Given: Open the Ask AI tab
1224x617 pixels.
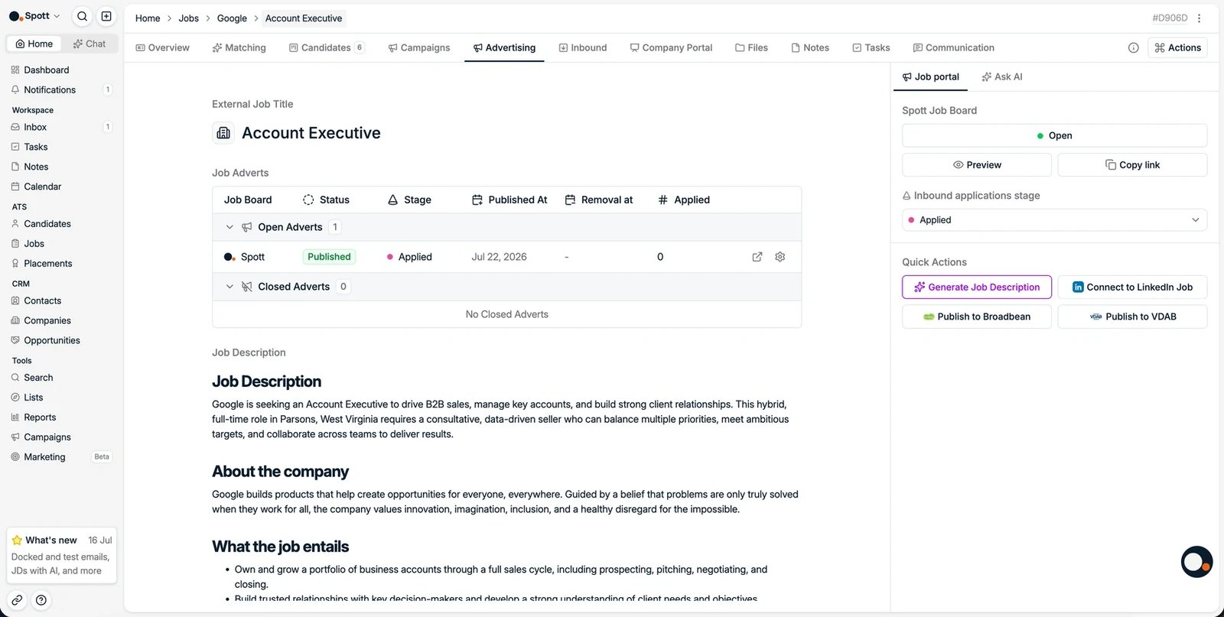Looking at the screenshot, I should tap(1002, 76).
